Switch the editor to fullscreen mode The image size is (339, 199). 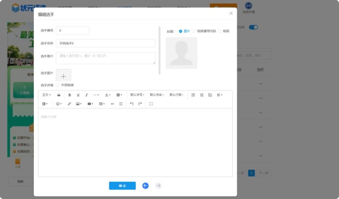tap(151, 104)
